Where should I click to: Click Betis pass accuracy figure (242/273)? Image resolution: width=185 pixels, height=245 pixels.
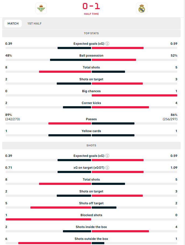coord(12,119)
